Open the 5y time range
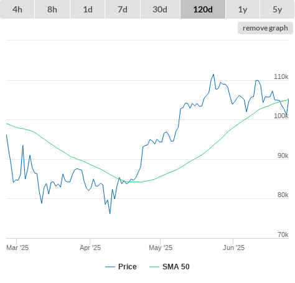The height and width of the screenshot is (283, 295). 278,9
